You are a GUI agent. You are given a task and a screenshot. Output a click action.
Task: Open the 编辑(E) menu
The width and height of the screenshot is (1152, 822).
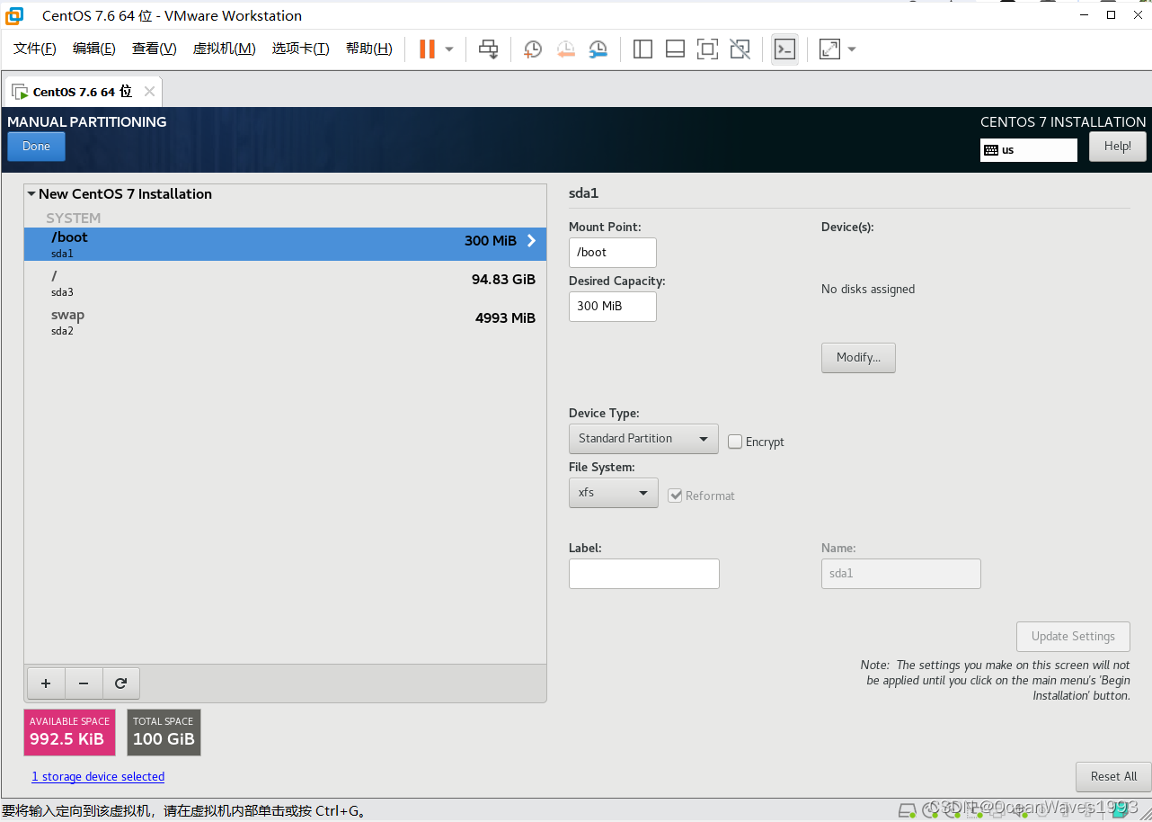point(94,49)
